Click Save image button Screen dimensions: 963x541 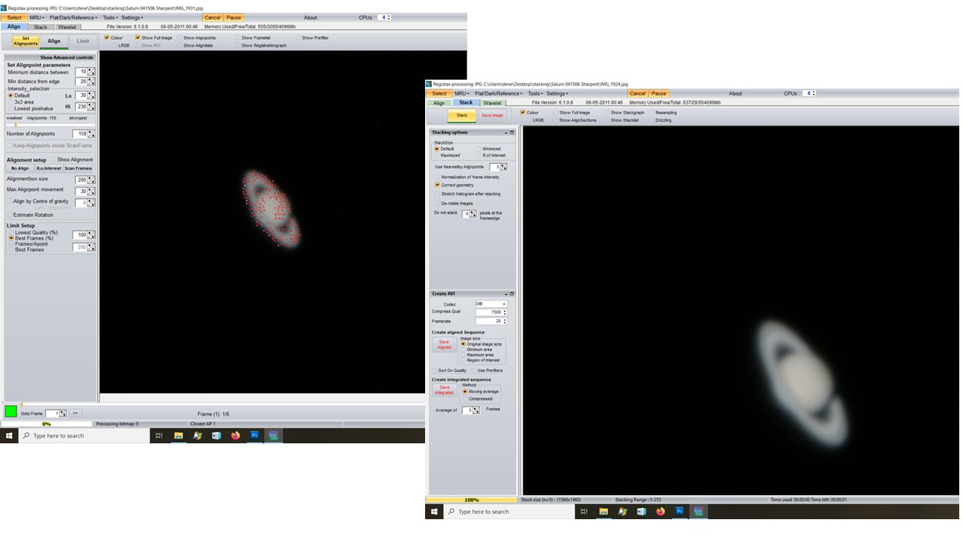(492, 116)
